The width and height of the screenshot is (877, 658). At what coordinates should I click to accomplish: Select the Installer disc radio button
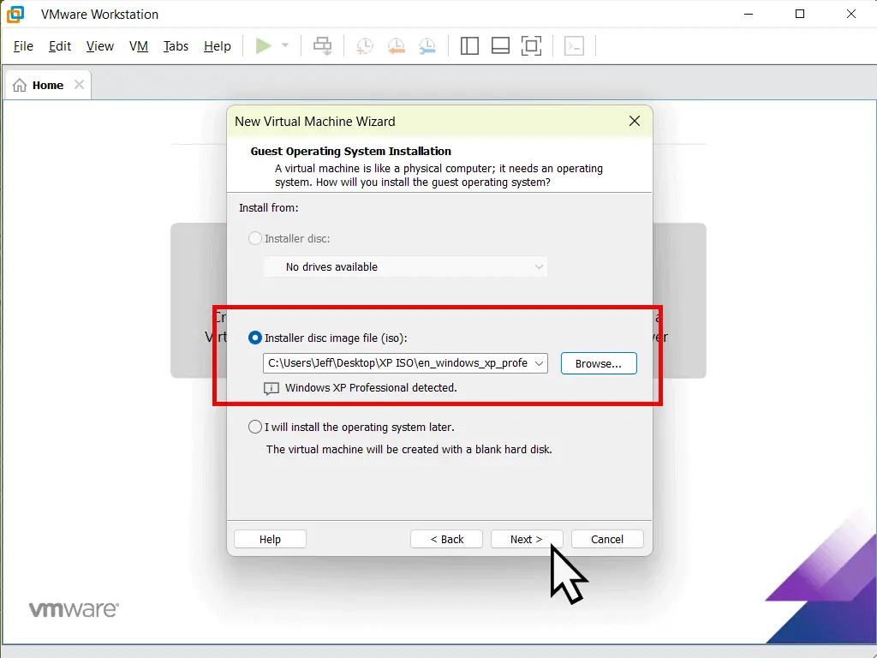click(255, 238)
